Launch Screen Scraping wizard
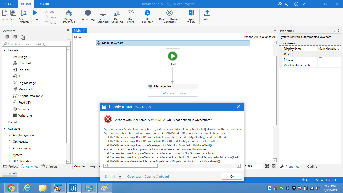This screenshot has height=193, width=343. pyautogui.click(x=103, y=17)
